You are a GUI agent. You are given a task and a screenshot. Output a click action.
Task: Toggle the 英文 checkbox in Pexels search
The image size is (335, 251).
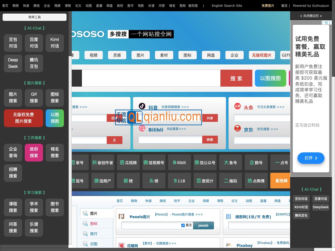(183, 225)
